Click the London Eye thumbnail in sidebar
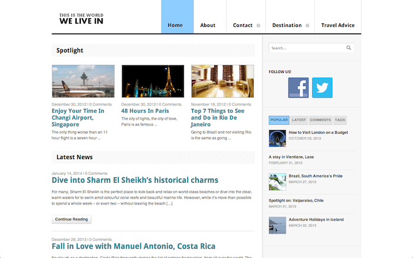This screenshot has width=413, height=258. click(277, 138)
